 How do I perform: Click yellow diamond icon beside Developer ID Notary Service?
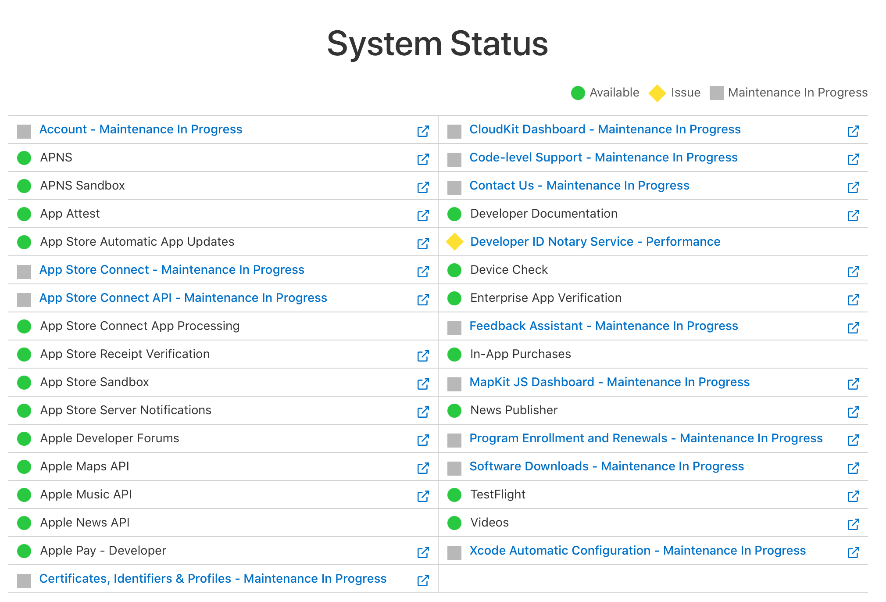[x=454, y=242]
